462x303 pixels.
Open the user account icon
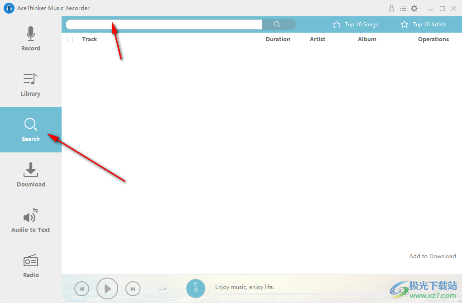pyautogui.click(x=391, y=8)
